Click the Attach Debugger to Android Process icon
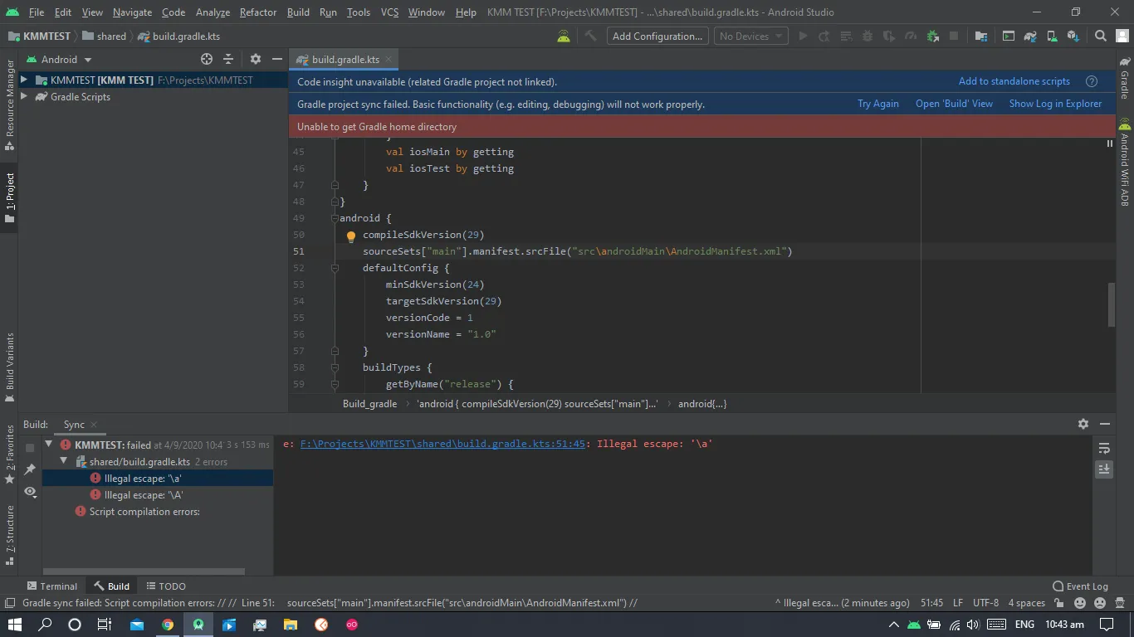1134x637 pixels. tap(932, 36)
